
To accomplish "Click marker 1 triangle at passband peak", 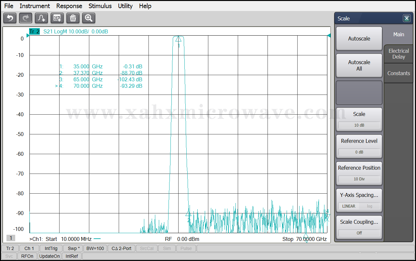I will (x=178, y=39).
